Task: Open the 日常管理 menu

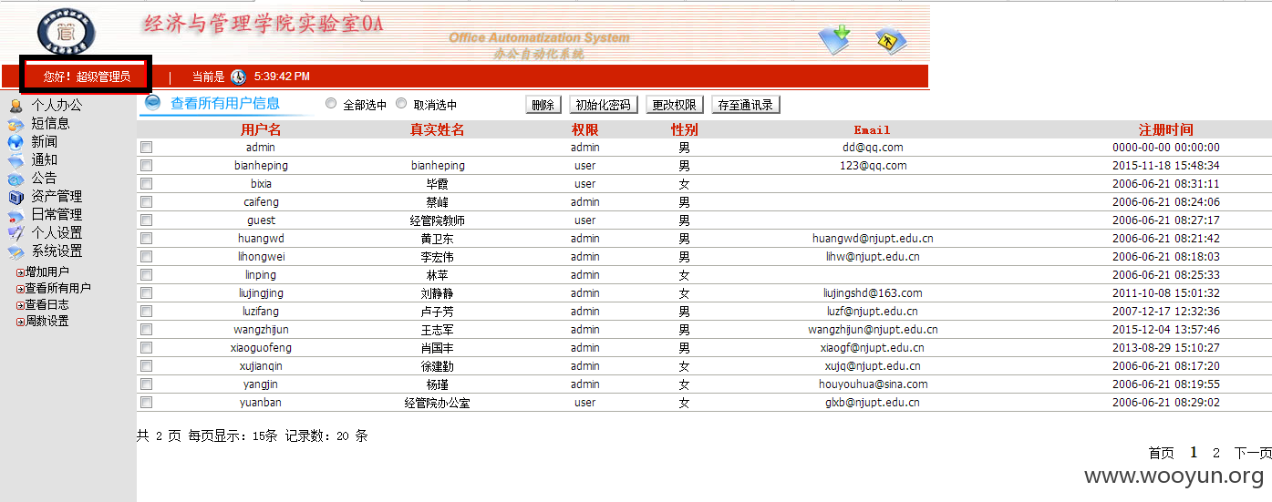Action: point(57,215)
